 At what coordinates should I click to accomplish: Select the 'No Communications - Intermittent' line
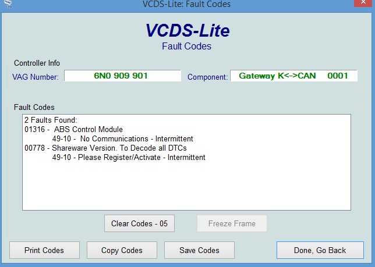(122, 138)
